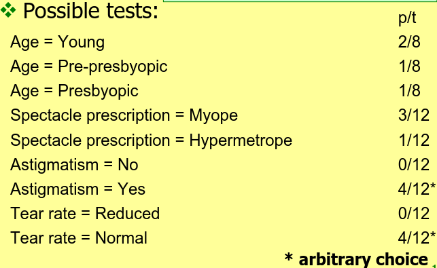Viewport: 437px width, 268px height.
Task: Click the 'p/t' column header
Action: pyautogui.click(x=407, y=18)
